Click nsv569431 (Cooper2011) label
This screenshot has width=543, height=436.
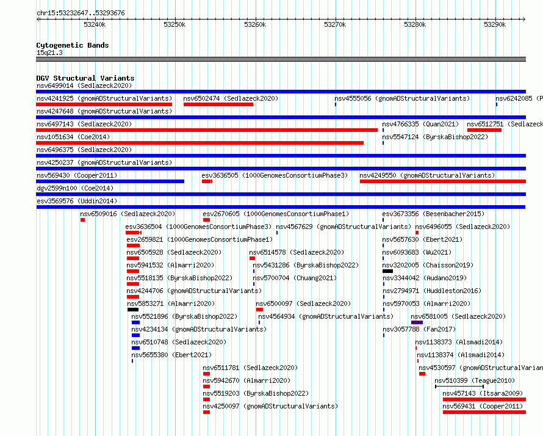click(483, 406)
